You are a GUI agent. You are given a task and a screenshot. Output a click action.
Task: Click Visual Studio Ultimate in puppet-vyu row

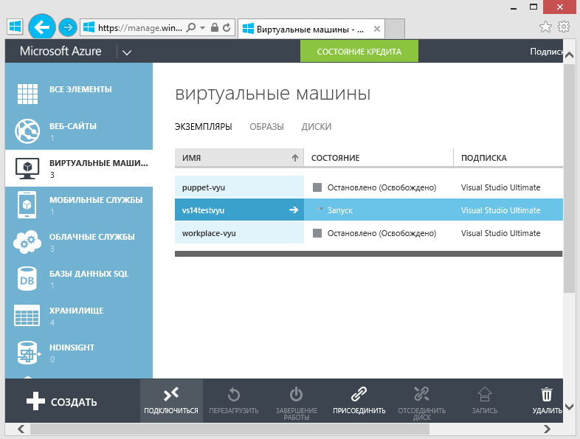pyautogui.click(x=500, y=187)
